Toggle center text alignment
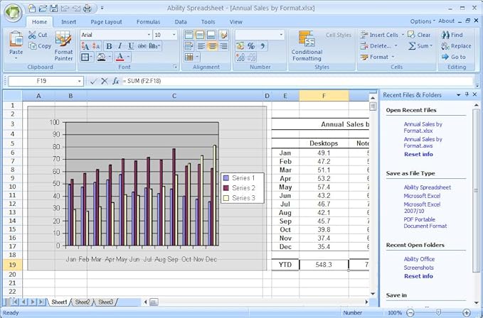483x318 pixels. point(211,46)
